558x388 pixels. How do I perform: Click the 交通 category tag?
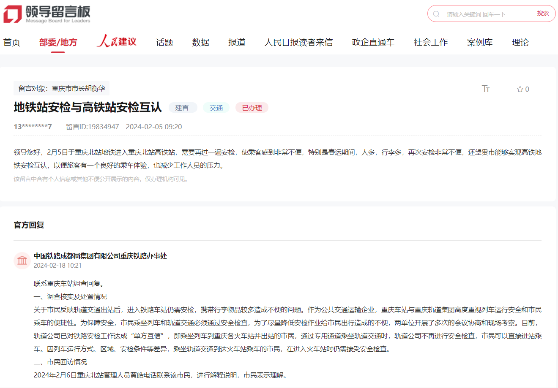tap(216, 108)
